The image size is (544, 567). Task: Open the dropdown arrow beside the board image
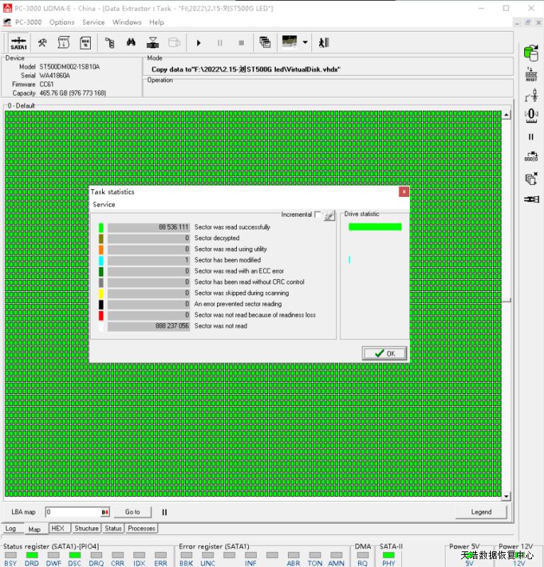pos(305,43)
